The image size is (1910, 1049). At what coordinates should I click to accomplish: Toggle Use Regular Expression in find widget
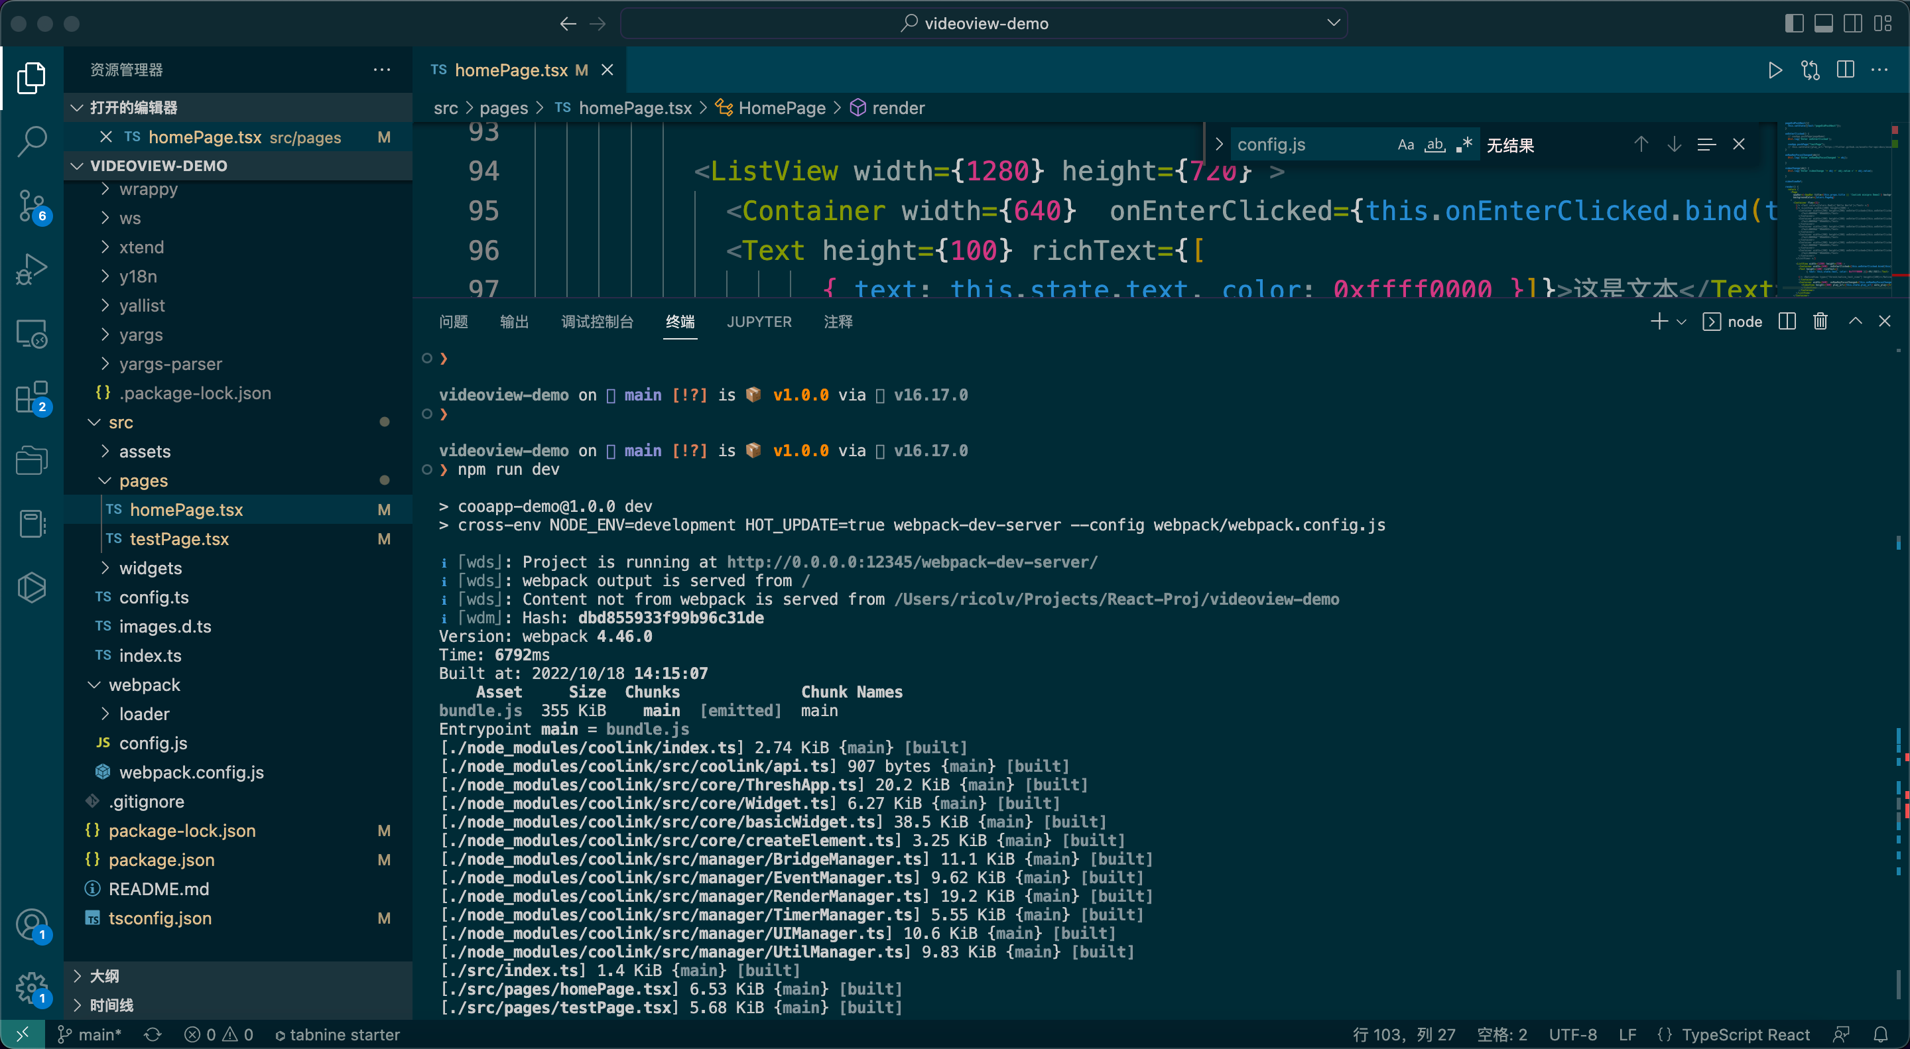(1464, 145)
